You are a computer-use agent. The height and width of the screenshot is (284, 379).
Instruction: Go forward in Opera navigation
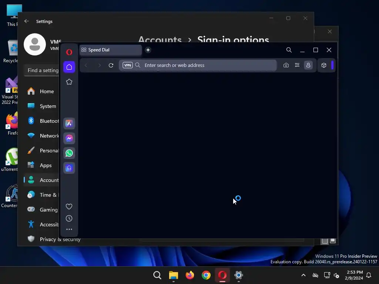pyautogui.click(x=99, y=65)
